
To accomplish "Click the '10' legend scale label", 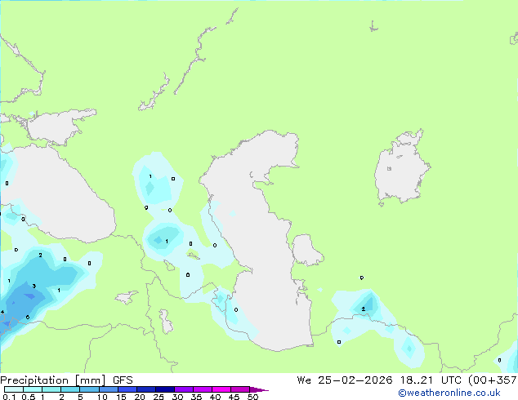I will pos(102,397).
